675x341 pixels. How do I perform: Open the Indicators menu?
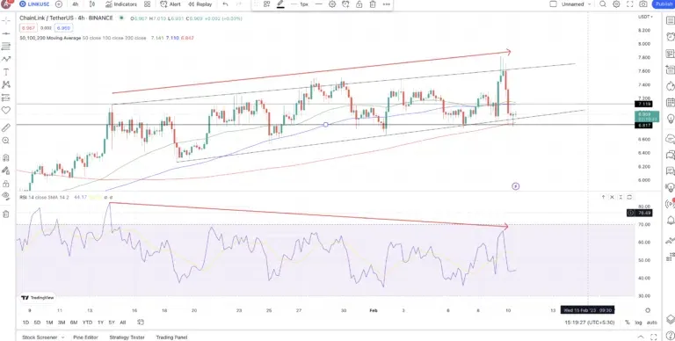point(121,4)
